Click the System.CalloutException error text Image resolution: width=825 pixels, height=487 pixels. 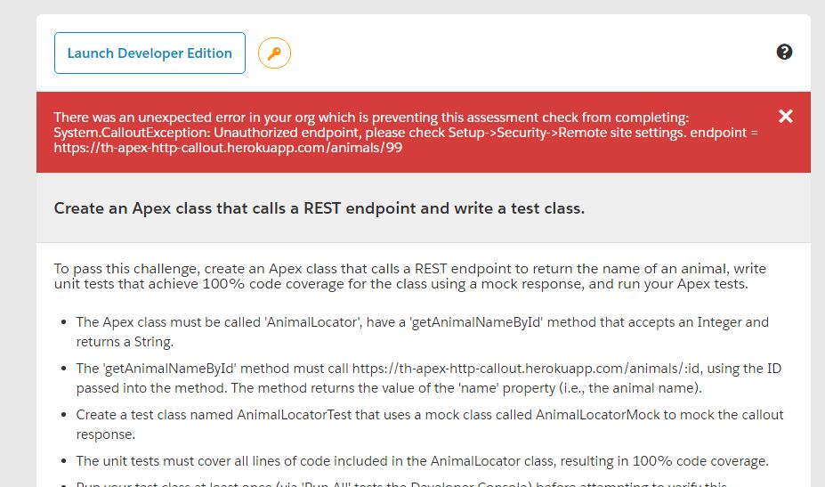[x=124, y=133]
